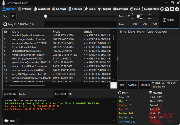Open the Settings tab
180x125 pixels.
coord(121,9)
